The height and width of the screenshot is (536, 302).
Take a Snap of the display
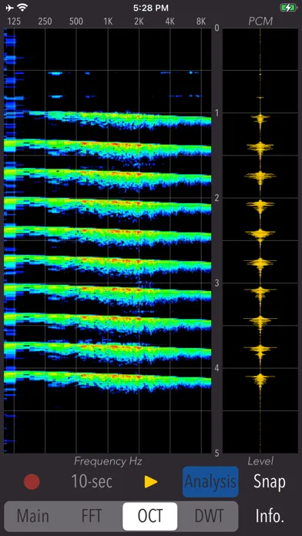click(x=270, y=481)
